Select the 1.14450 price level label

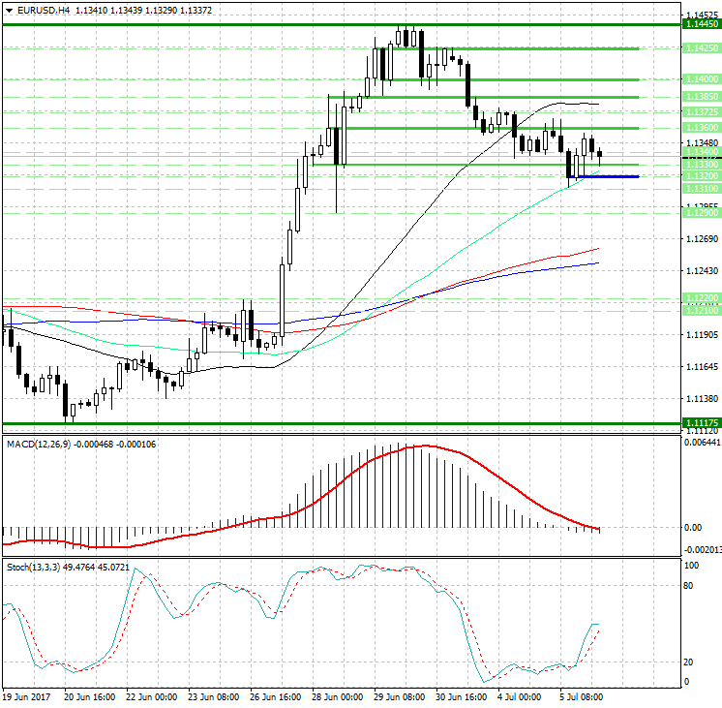tap(700, 24)
